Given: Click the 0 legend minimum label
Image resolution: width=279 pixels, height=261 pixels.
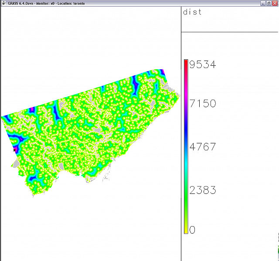Looking at the screenshot, I should [193, 230].
